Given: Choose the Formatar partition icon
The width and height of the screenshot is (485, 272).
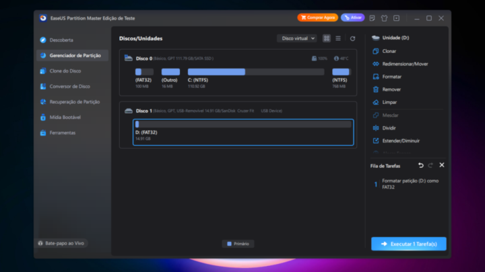Looking at the screenshot, I should pos(376,77).
